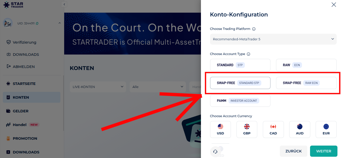Go to the STARTSEITE menu item
The width and height of the screenshot is (341, 158).
pyautogui.click(x=24, y=84)
